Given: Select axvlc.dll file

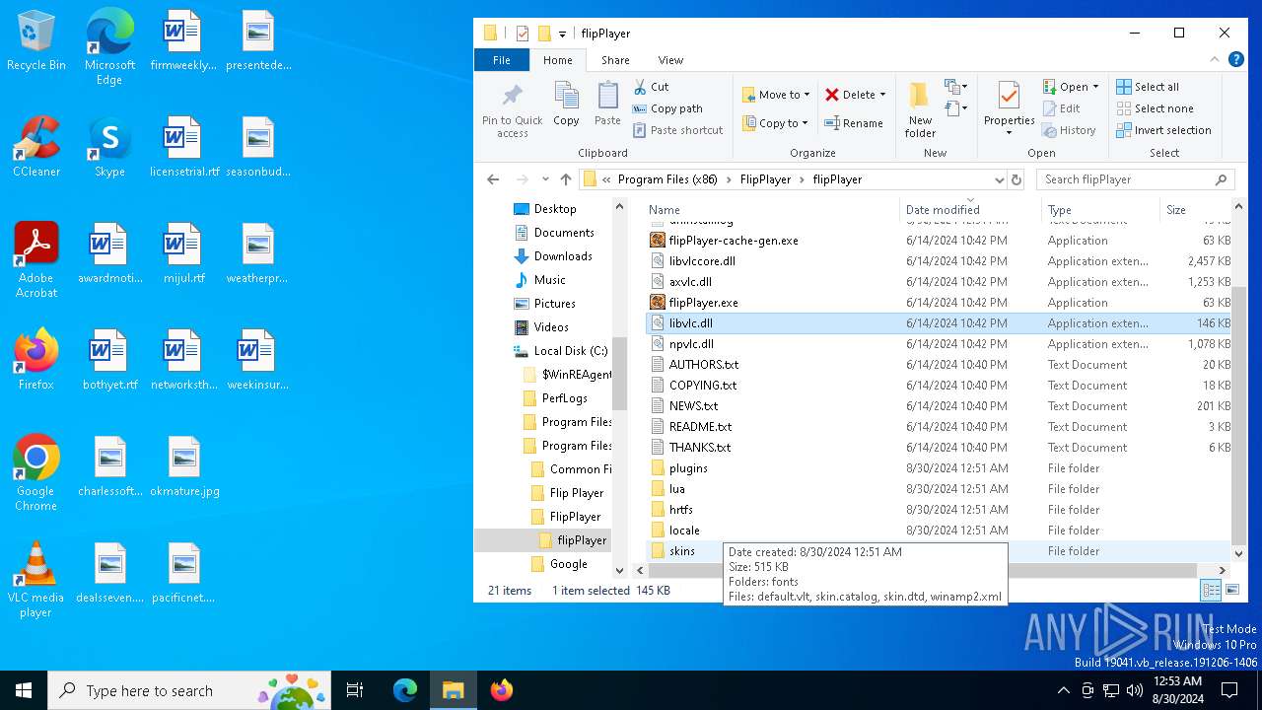Looking at the screenshot, I should coord(690,282).
